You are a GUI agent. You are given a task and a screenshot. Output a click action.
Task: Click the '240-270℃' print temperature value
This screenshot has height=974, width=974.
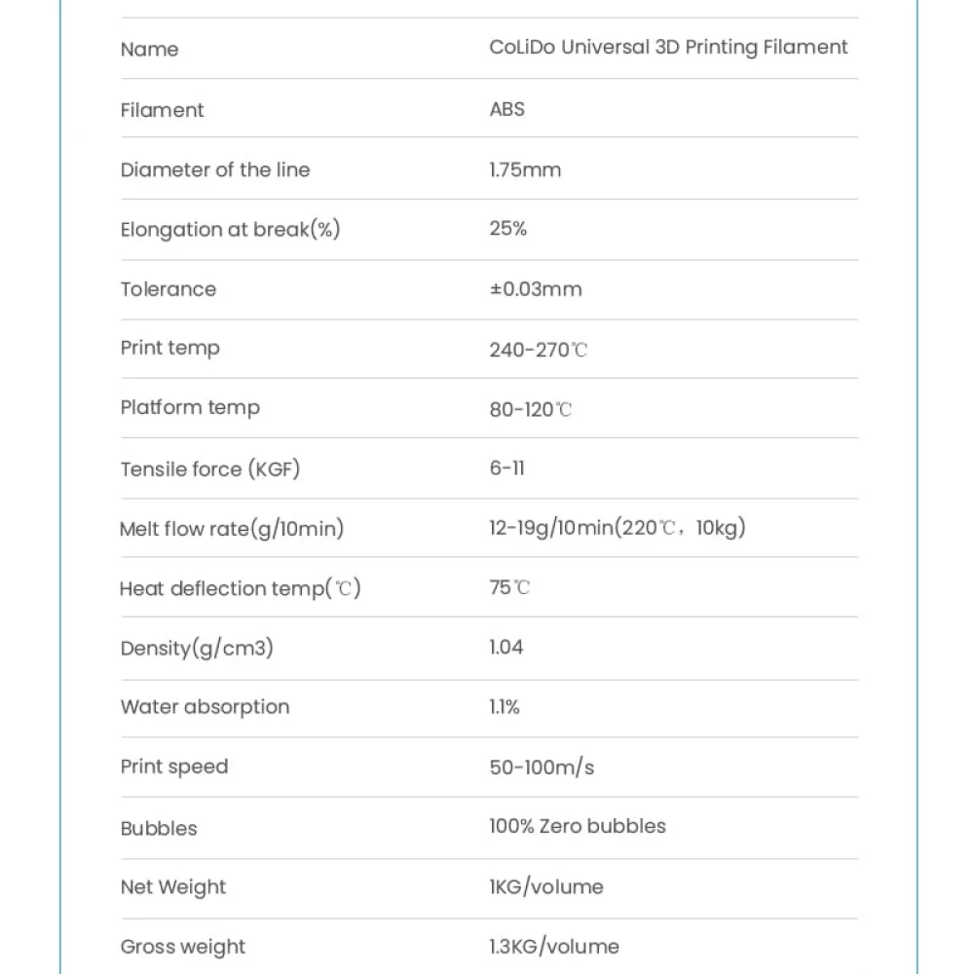[538, 350]
